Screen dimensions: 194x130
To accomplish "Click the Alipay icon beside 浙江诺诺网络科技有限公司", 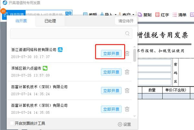I will [60, 49].
